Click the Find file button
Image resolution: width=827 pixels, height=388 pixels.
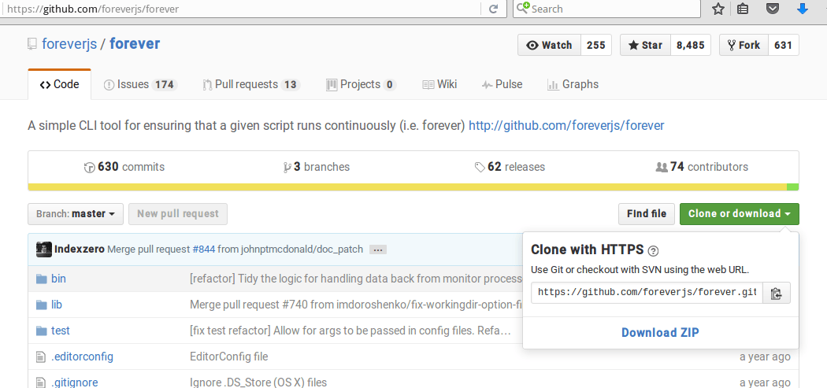coord(647,214)
